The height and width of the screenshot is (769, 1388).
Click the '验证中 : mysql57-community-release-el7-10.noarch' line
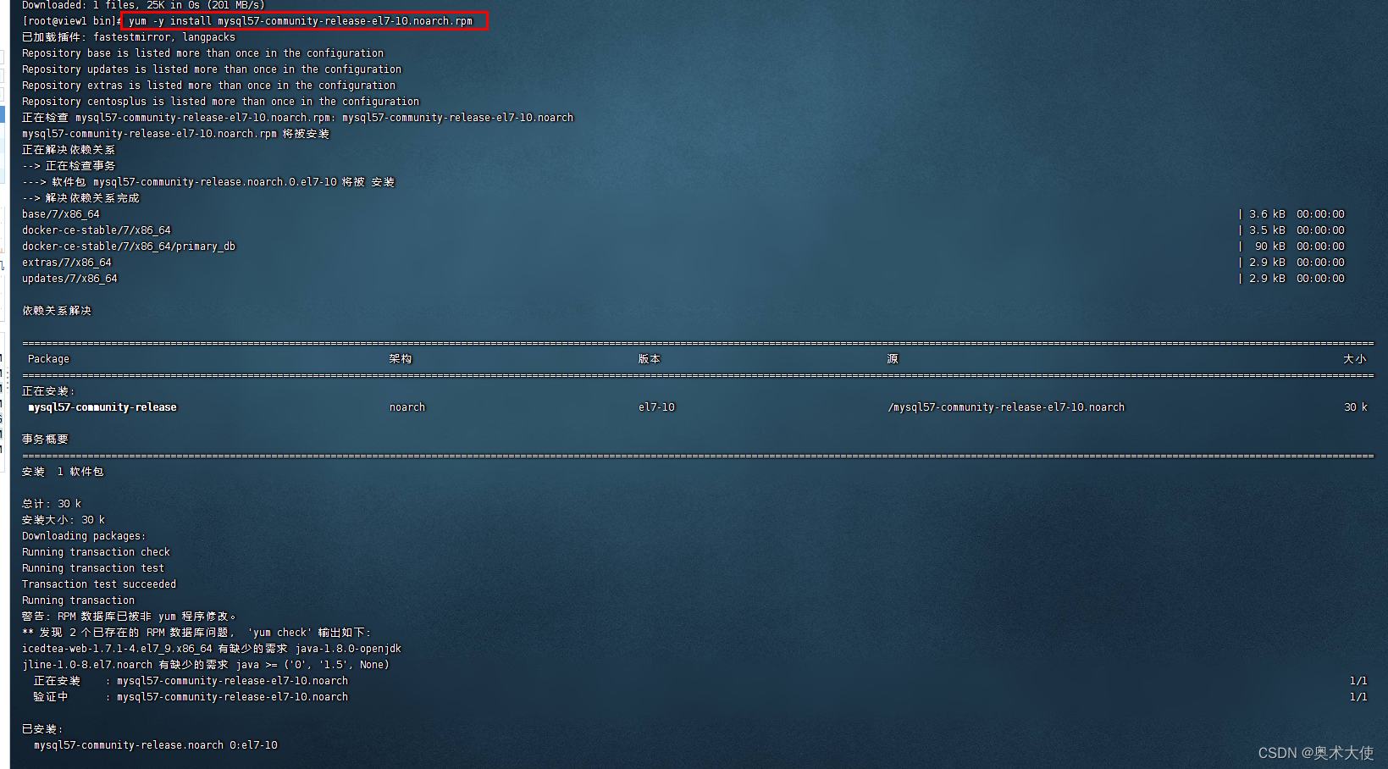[x=191, y=697]
